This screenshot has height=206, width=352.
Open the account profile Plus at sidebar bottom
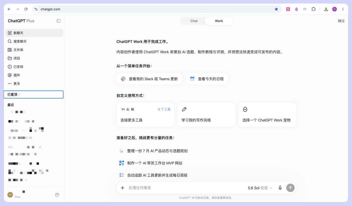coord(29,194)
